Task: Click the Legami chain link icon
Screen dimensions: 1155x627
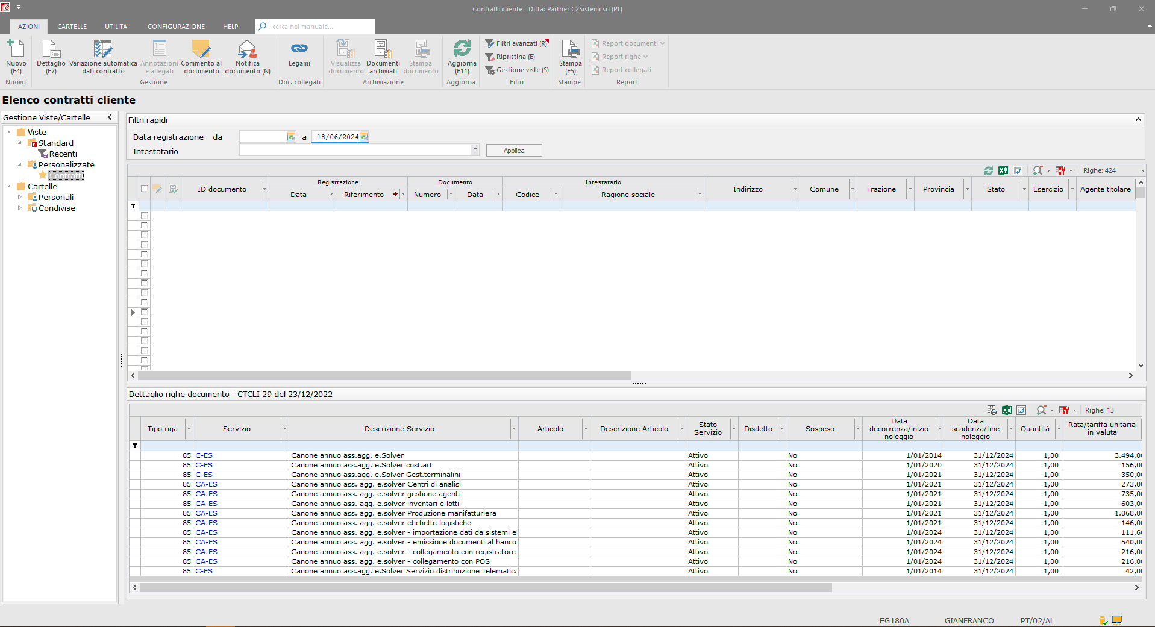Action: pyautogui.click(x=299, y=49)
